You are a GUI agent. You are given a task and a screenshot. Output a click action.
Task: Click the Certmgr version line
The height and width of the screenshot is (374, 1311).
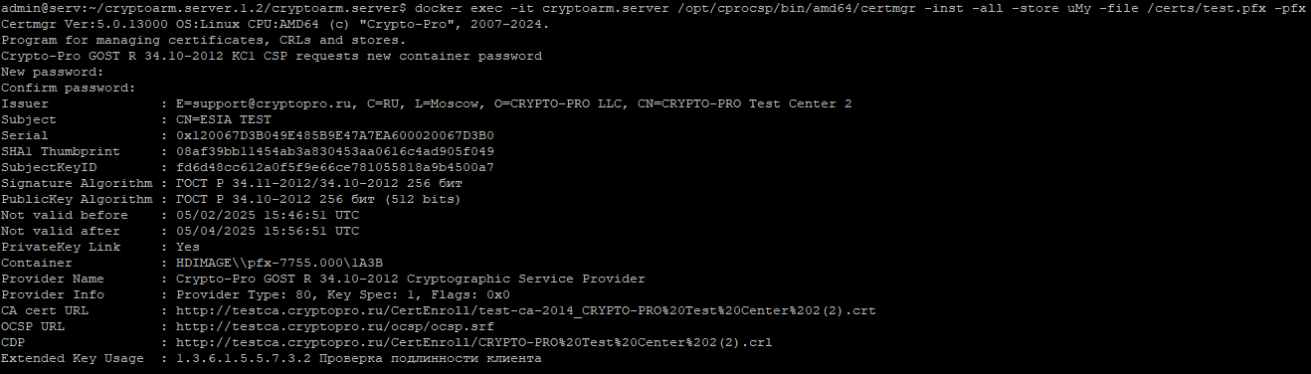275,24
